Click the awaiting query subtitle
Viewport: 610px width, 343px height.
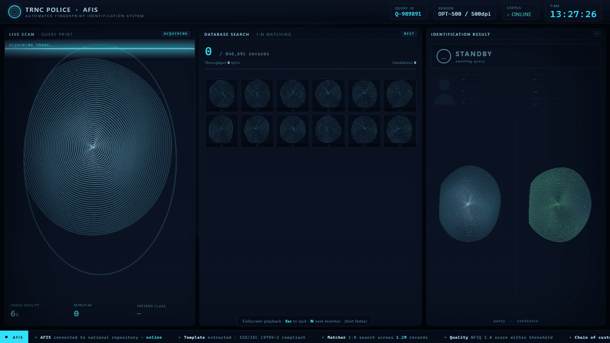(470, 61)
